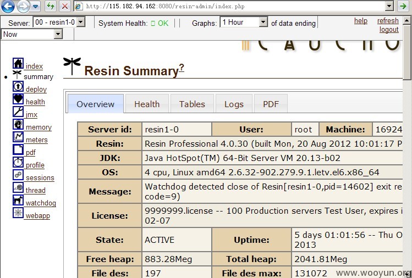Click the thread yarn icon
This screenshot has width=412, height=278.
tap(18, 187)
